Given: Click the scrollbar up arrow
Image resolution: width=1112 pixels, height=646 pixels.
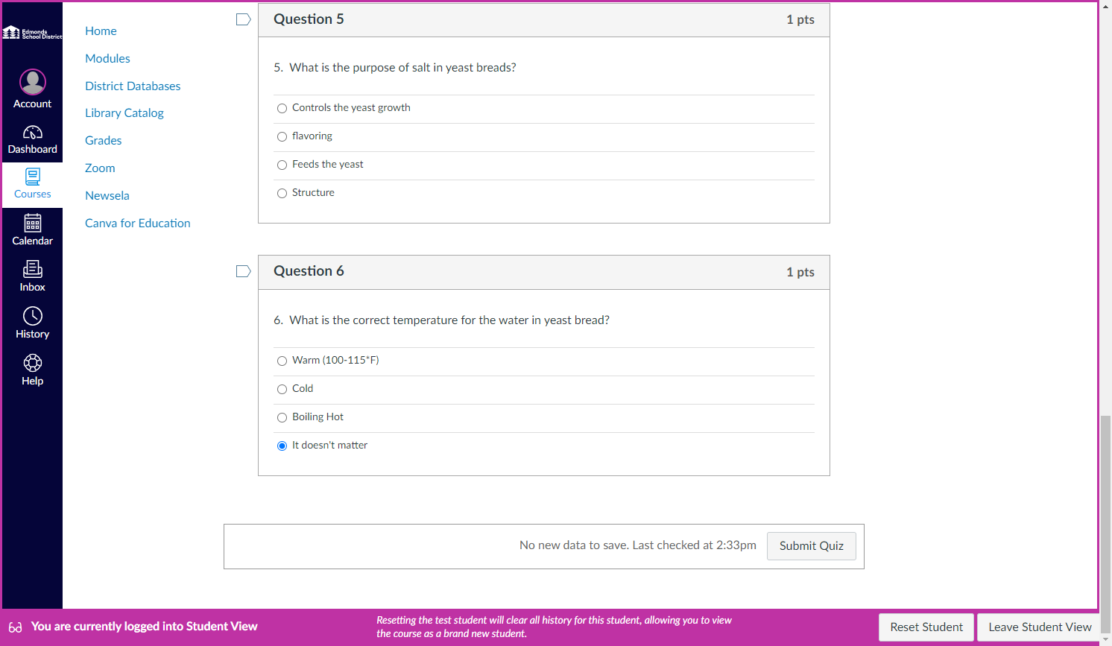Looking at the screenshot, I should pos(1106,6).
